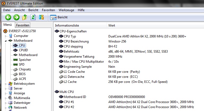Expand the Server tree node
The height and width of the screenshot is (111, 204).
(6, 89)
